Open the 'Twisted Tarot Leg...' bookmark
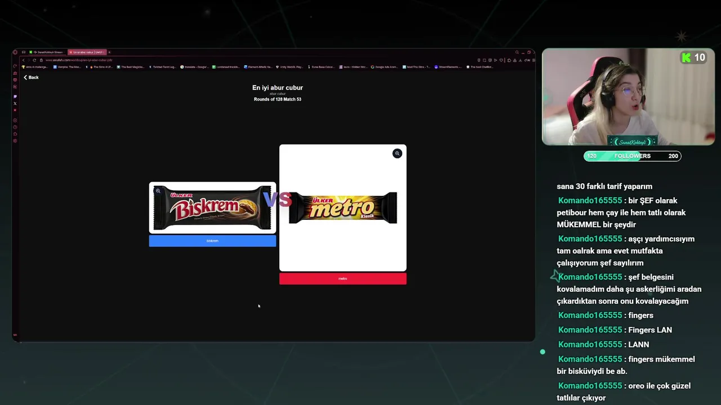721x405 pixels. [x=163, y=67]
